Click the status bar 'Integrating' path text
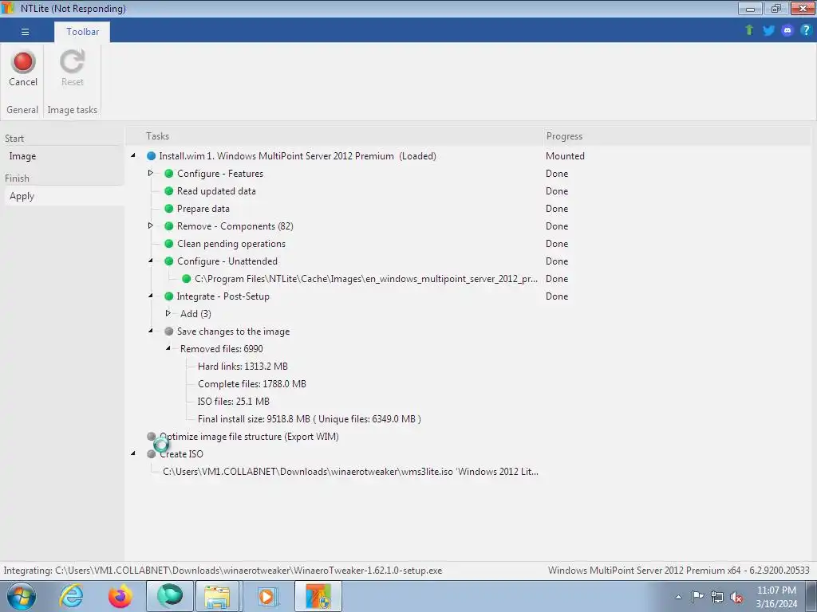 click(223, 571)
